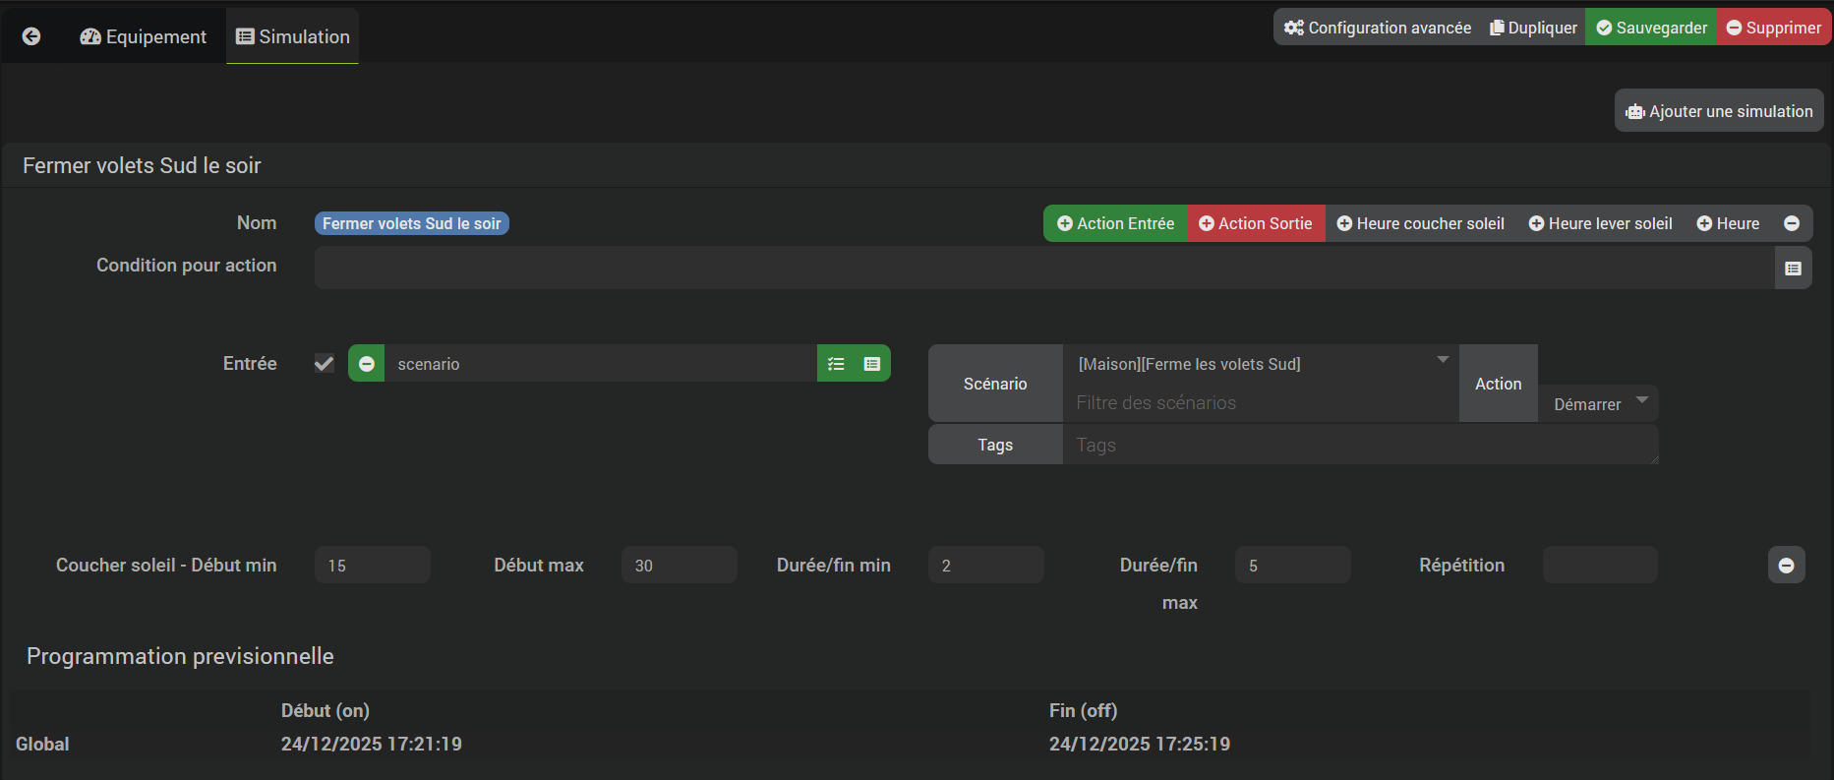1834x780 pixels.
Task: Click the 'Global' row label
Action: coord(42,744)
